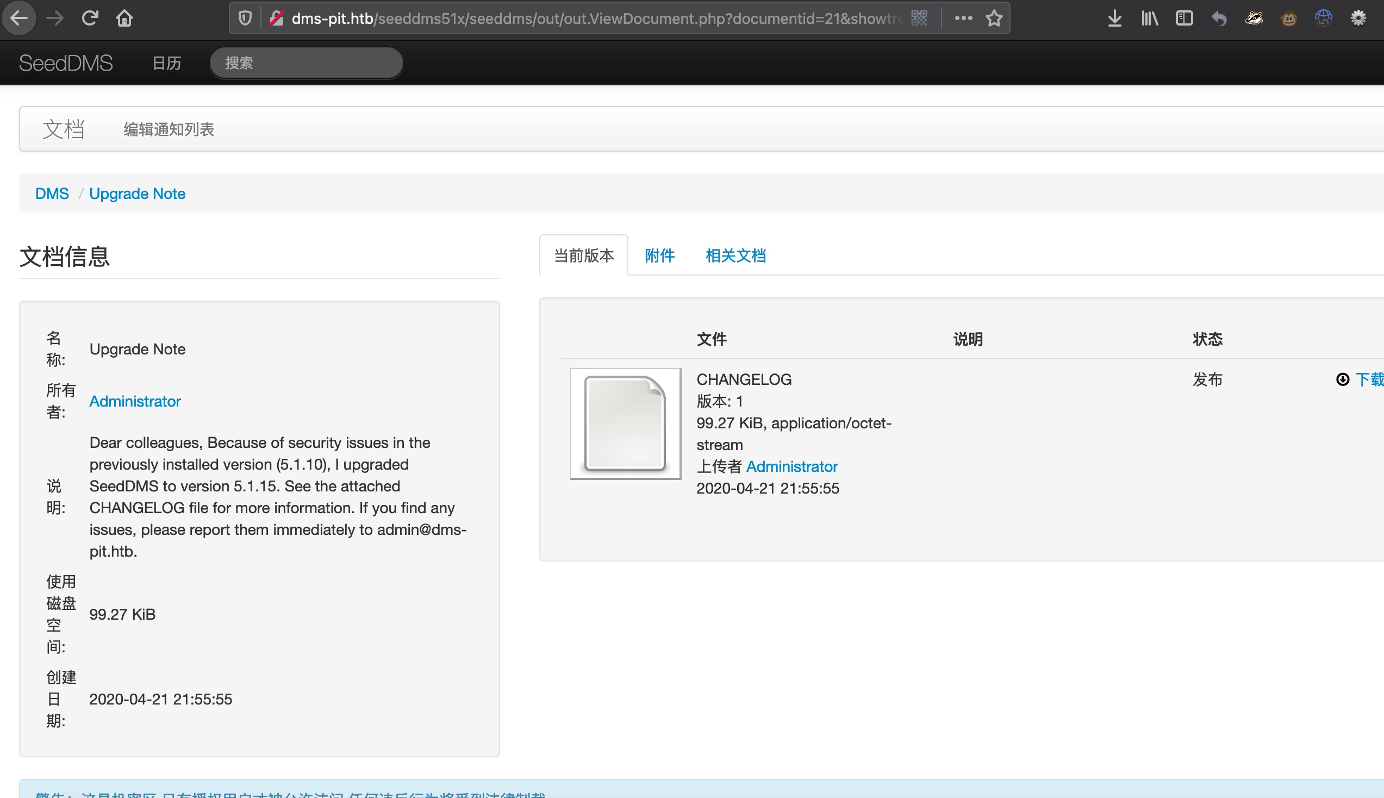Go to browser home page
The width and height of the screenshot is (1384, 798).
124,18
